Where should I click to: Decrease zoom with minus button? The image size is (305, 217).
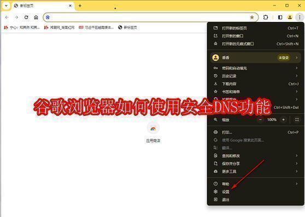tap(260, 120)
